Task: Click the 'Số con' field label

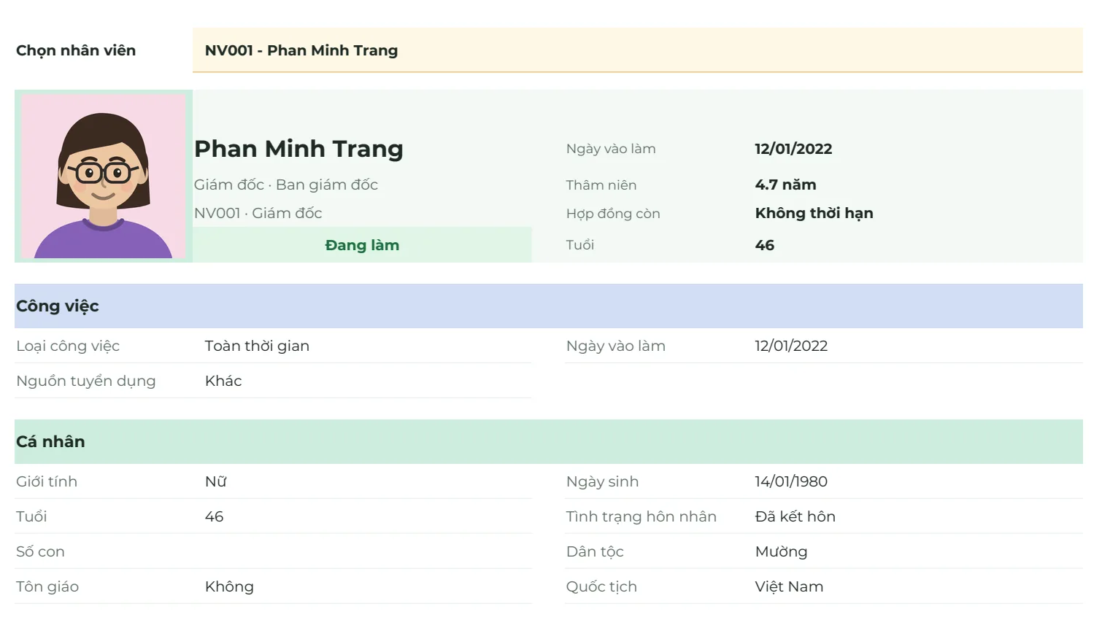Action: click(x=40, y=551)
